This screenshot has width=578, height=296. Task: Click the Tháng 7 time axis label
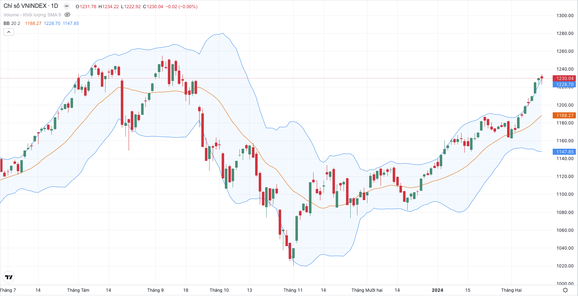pyautogui.click(x=7, y=290)
